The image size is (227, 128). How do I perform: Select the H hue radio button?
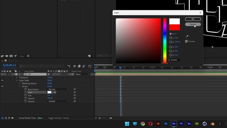point(171,34)
